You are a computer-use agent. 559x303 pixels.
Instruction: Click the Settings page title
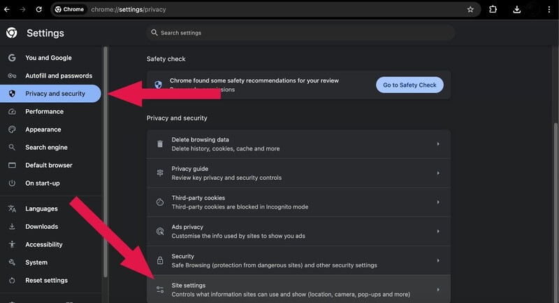click(x=45, y=33)
